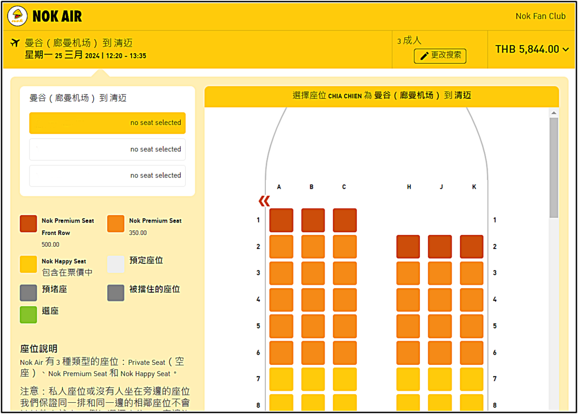This screenshot has width=578, height=414.
Task: Select seat 5A in row 5
Action: point(281,326)
